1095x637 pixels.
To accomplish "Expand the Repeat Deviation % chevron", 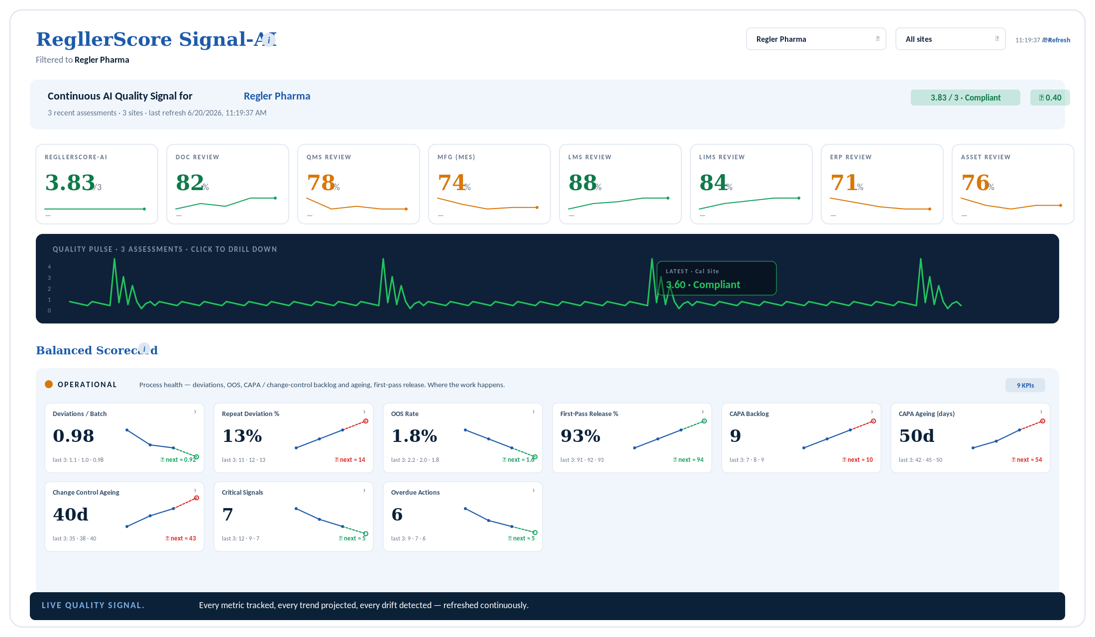I will tap(364, 412).
